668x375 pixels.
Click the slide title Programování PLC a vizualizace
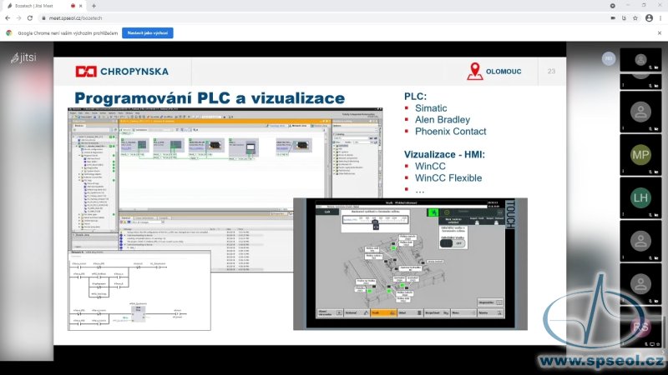click(210, 98)
